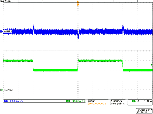Click the 1.30 A trigger level readout
The image size is (153, 114).
click(148, 101)
